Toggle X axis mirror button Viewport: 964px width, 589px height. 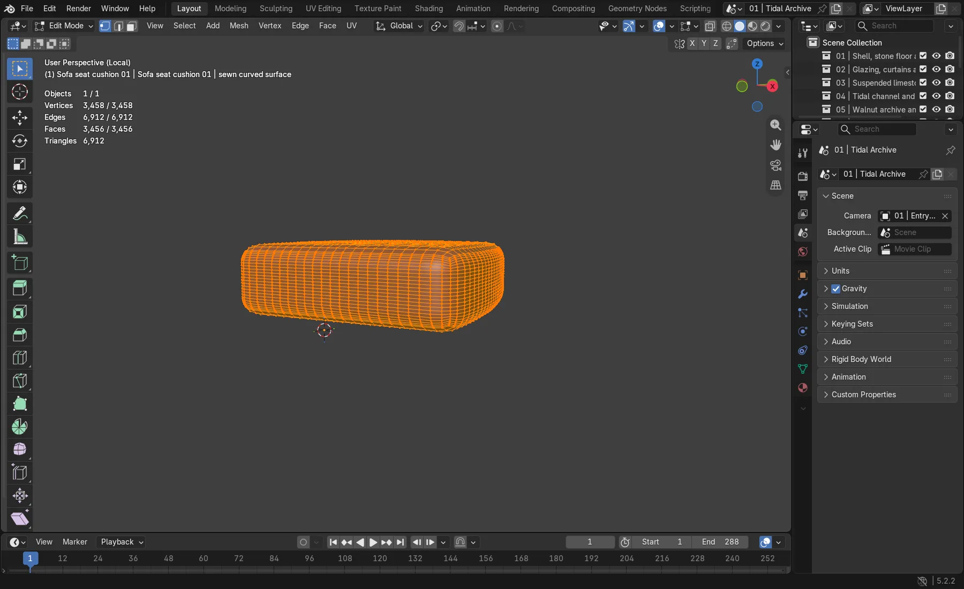(692, 43)
